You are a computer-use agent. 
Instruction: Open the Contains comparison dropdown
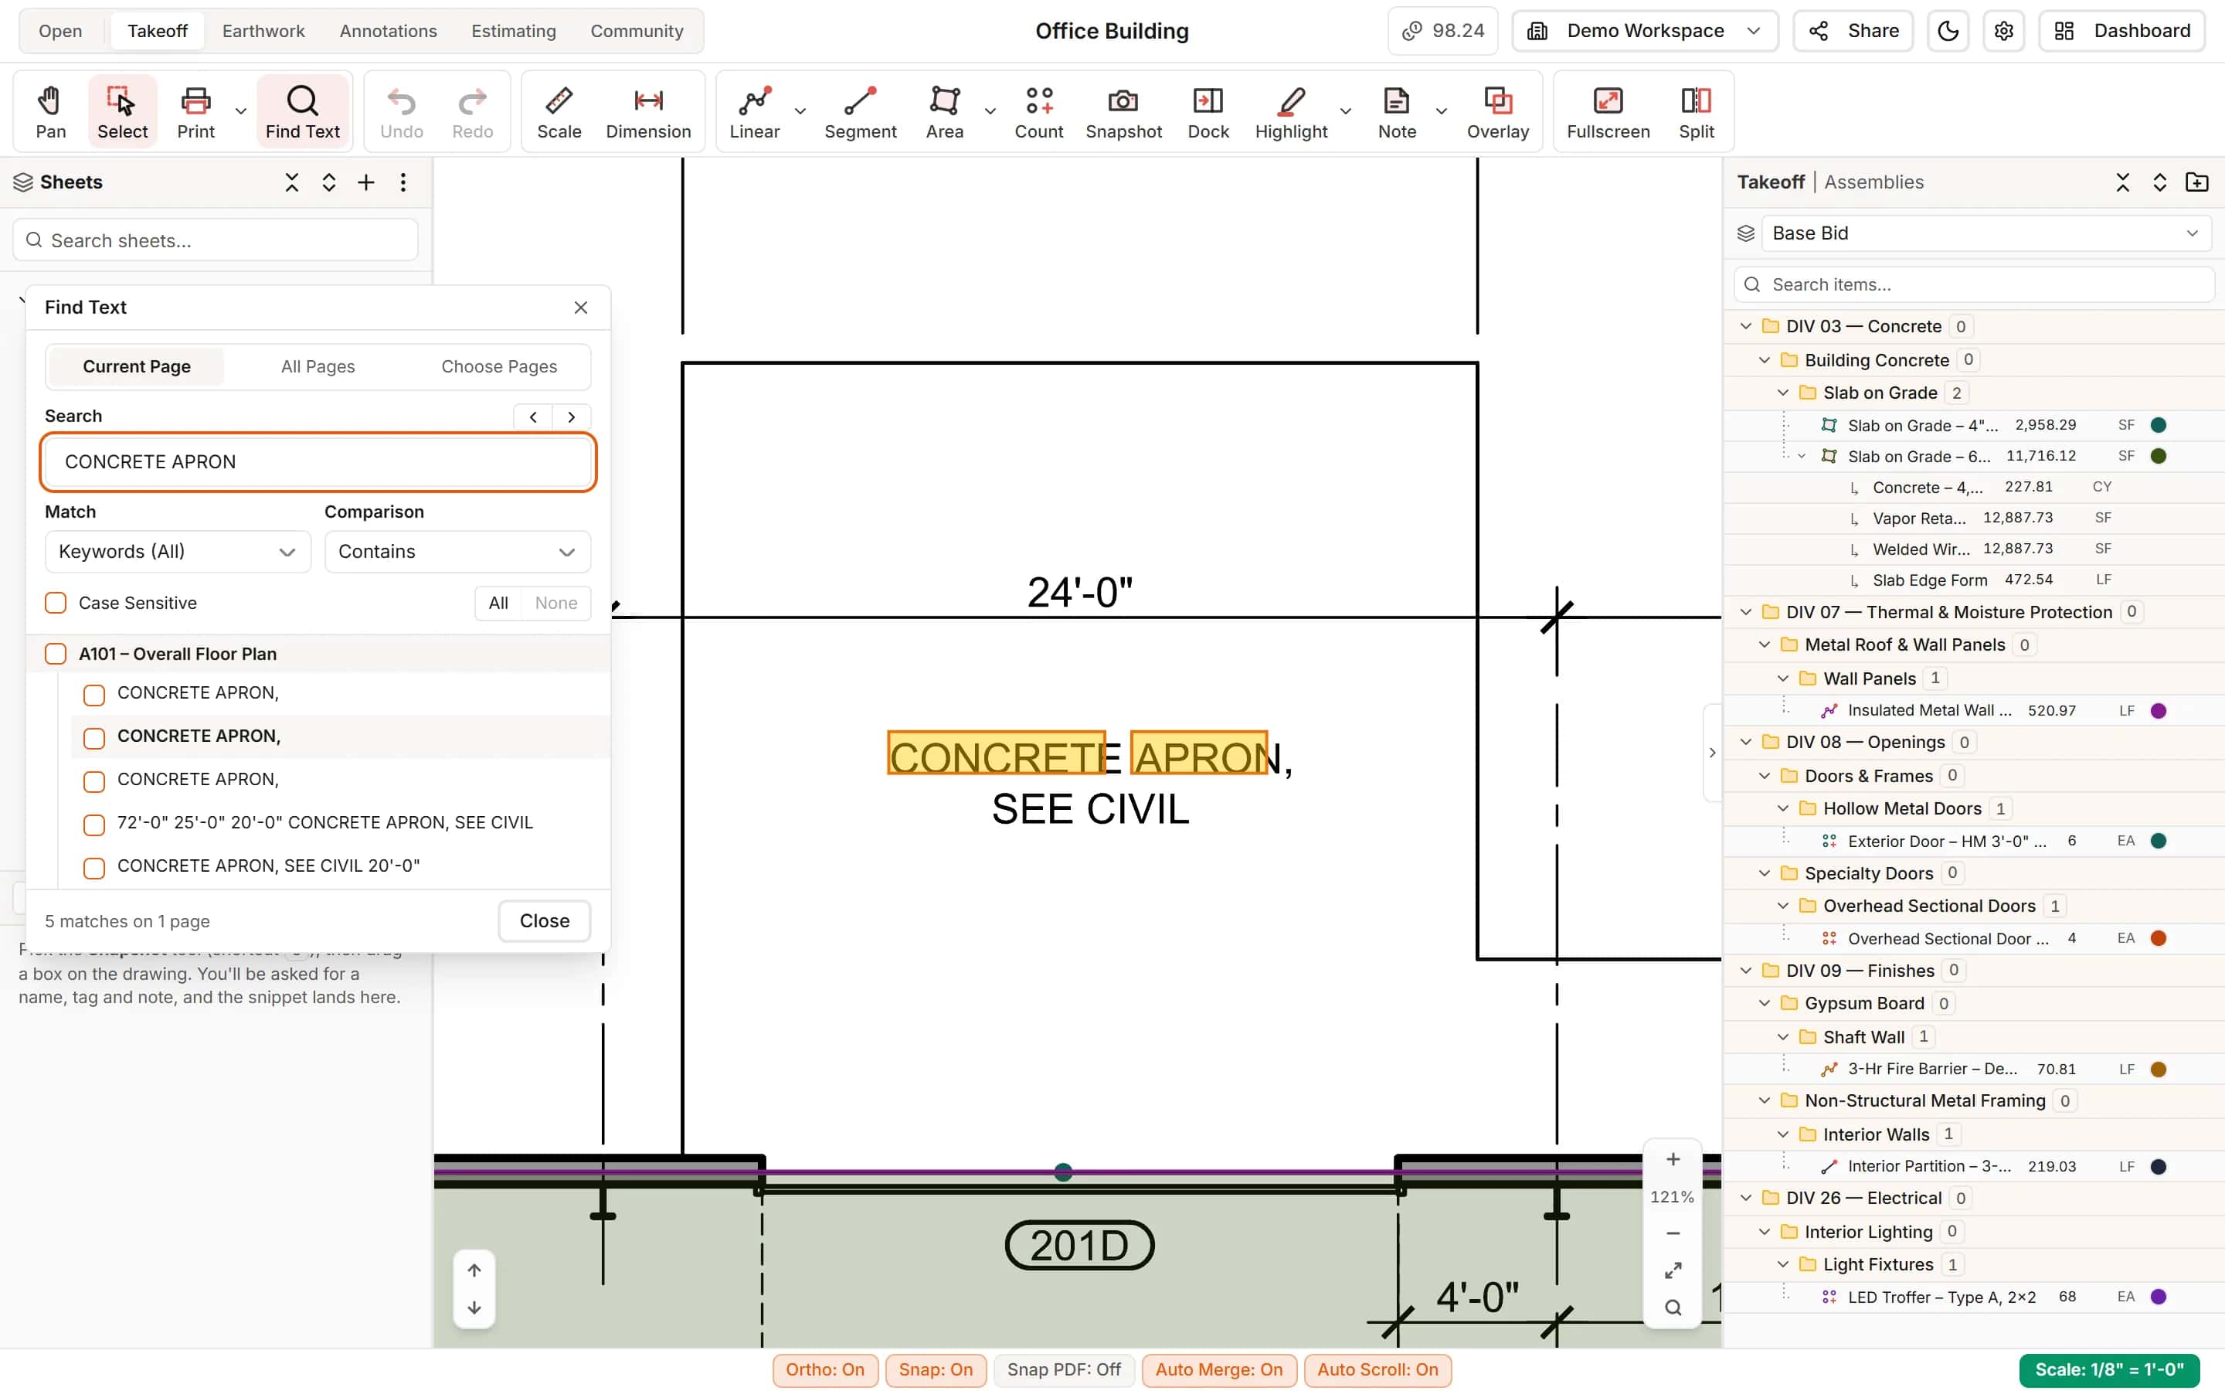click(x=457, y=551)
